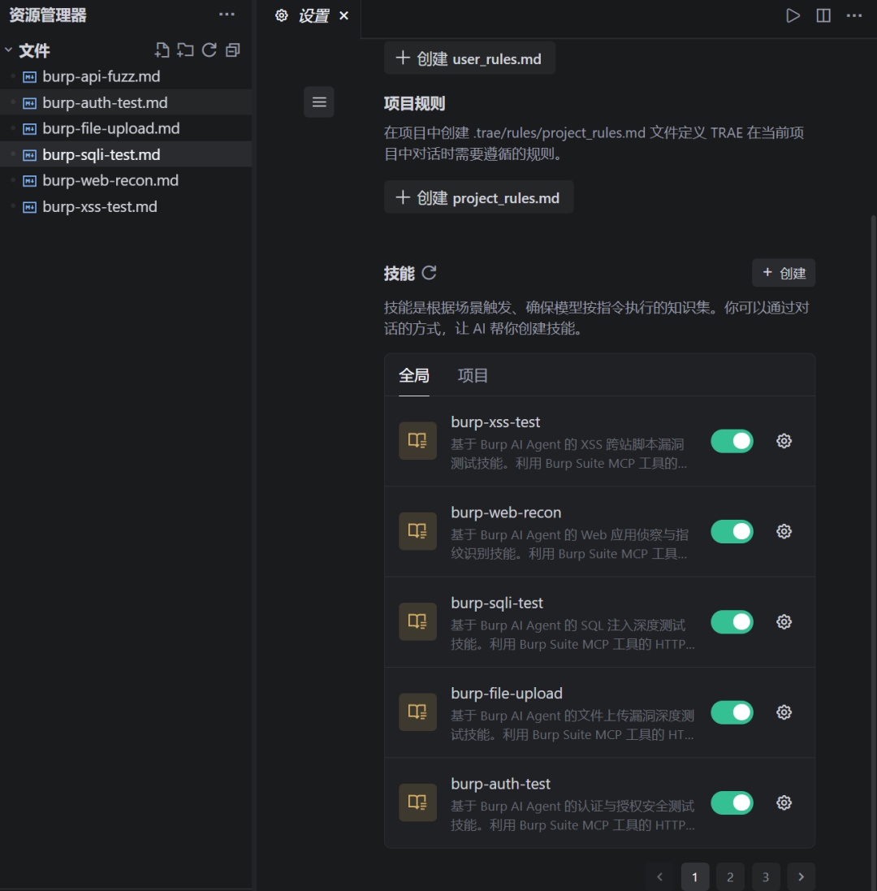Click the new file icon in explorer header
This screenshot has width=877, height=891.
[x=162, y=50]
